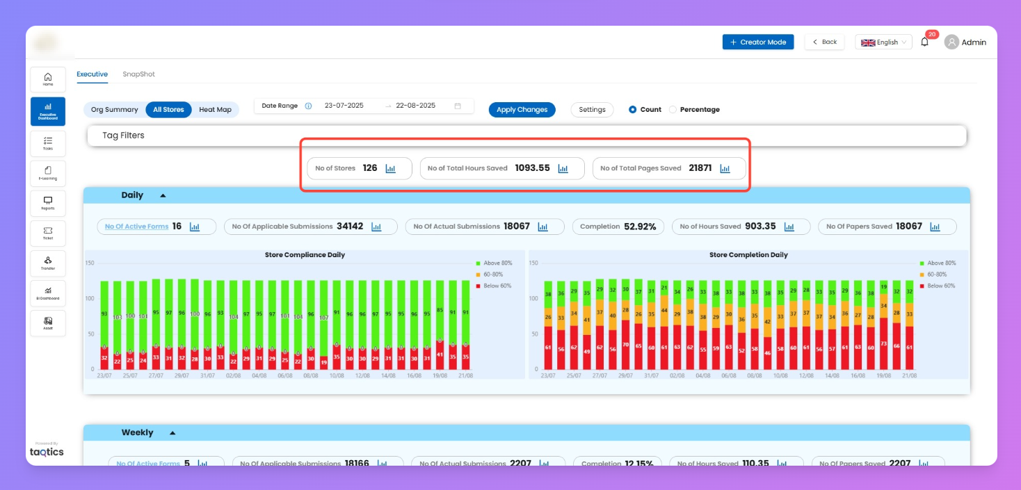Screen dimensions: 1021x490
Task: Collapse the Daily section
Action: [163, 196]
